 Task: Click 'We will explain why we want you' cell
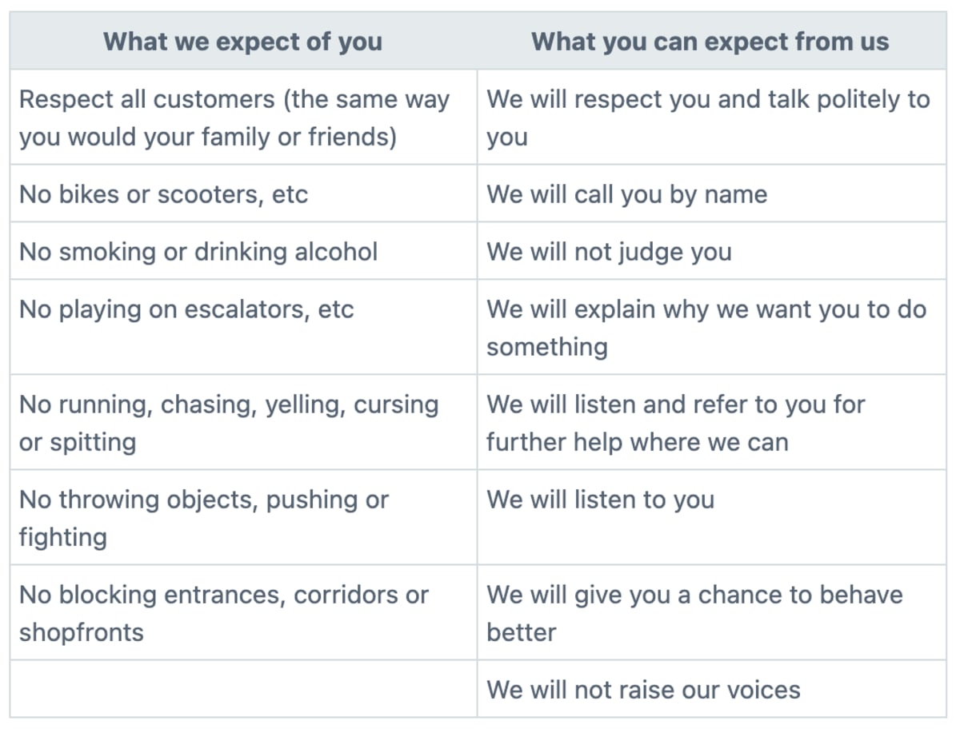712,327
